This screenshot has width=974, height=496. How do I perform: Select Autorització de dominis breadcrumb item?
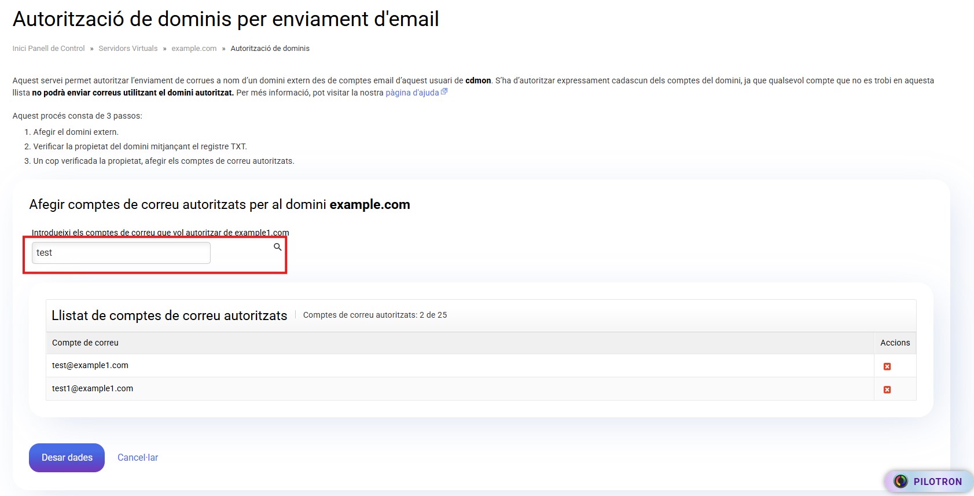point(270,49)
